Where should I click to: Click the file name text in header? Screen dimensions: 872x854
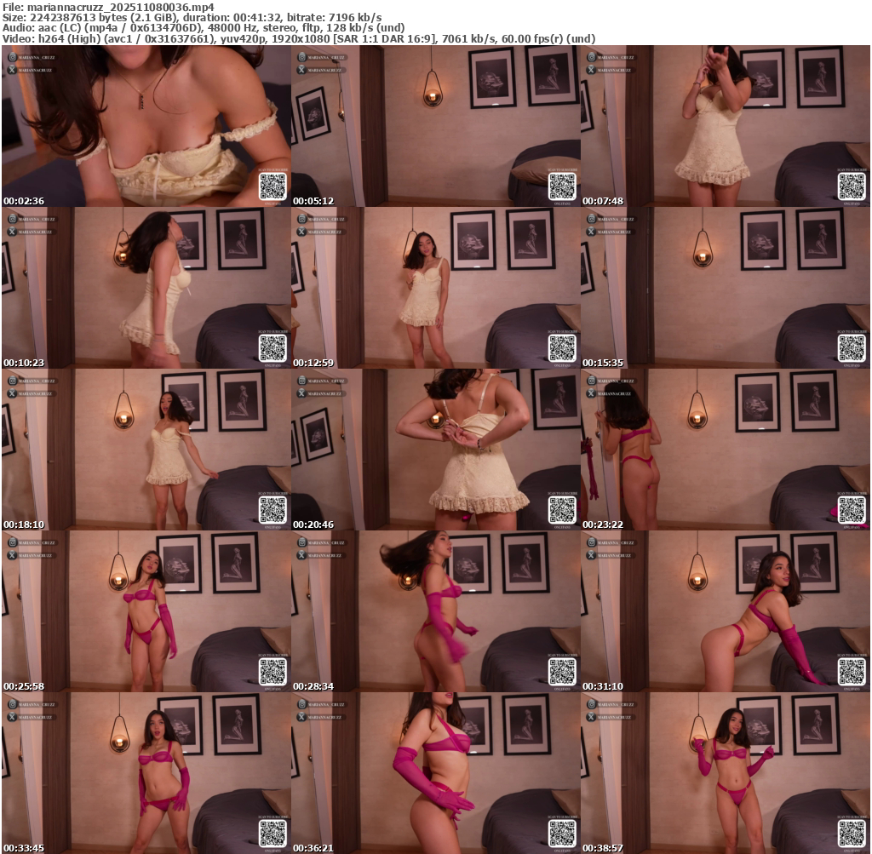[x=109, y=6]
